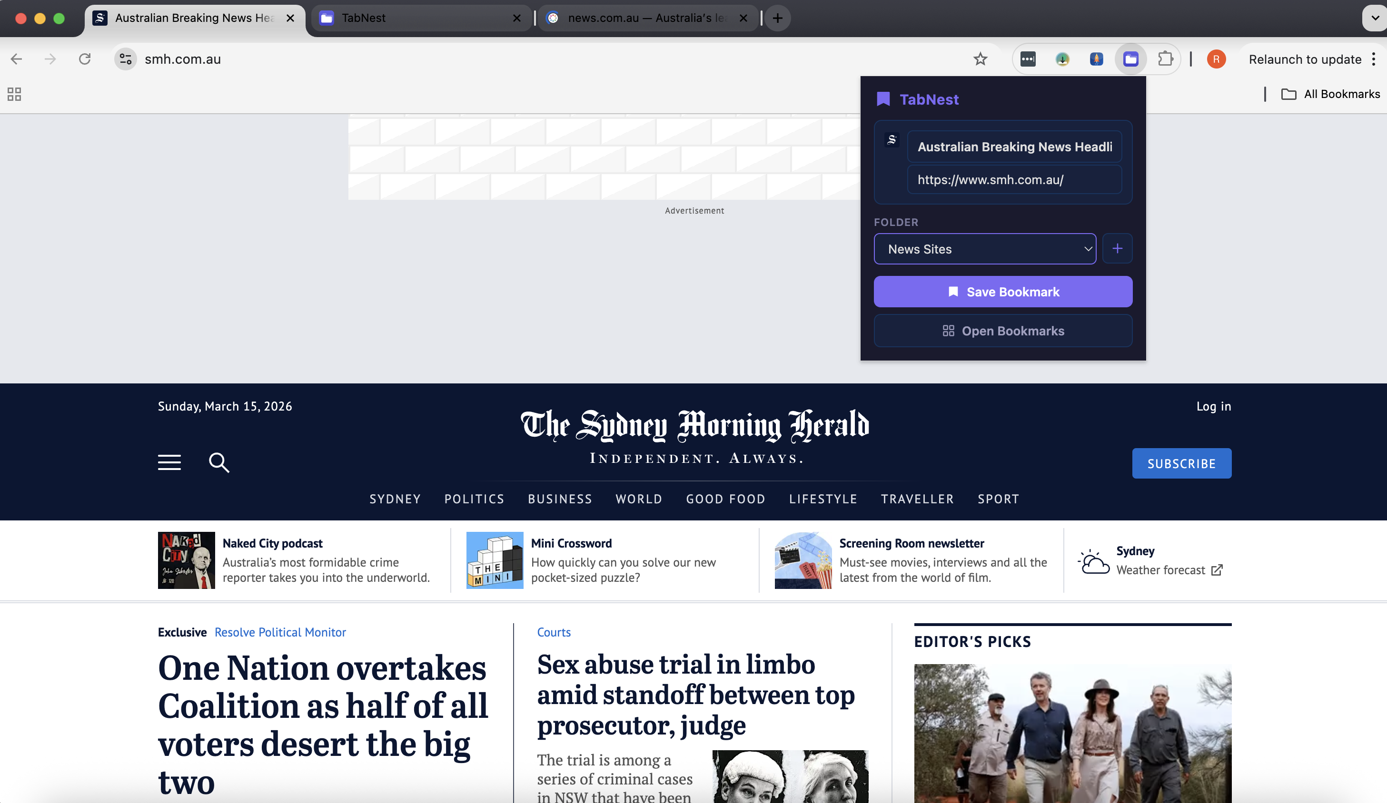Open the SMH hamburger menu icon

(x=169, y=462)
